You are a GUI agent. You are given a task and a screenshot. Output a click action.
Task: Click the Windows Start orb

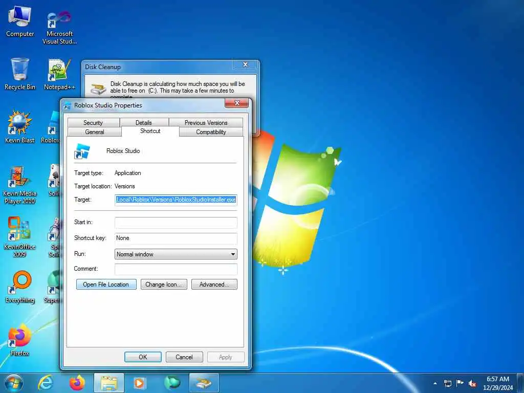click(x=14, y=383)
